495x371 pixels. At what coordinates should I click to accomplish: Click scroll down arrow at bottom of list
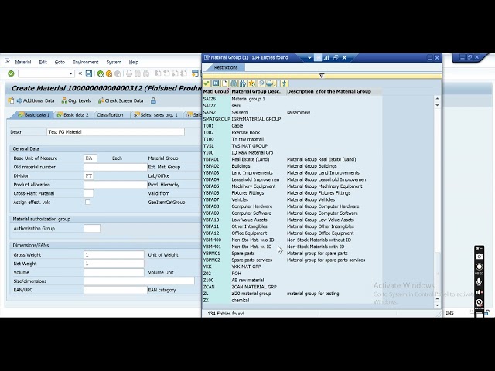pos(437,305)
